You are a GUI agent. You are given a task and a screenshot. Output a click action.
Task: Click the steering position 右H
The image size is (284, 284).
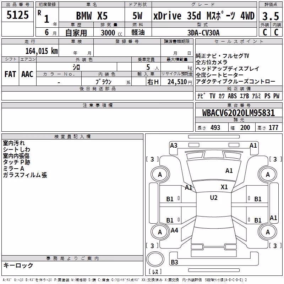153,82
